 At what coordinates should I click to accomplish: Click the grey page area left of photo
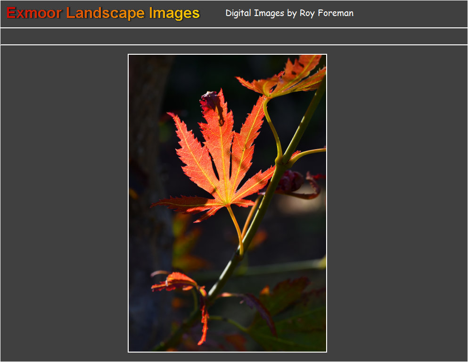64,203
